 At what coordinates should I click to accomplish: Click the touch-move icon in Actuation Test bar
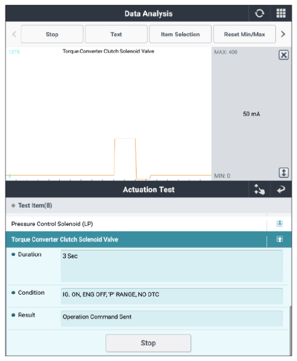coord(260,189)
